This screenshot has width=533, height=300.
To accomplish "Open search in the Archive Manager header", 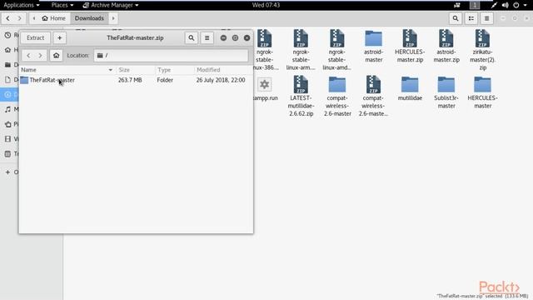I will 192,37.
